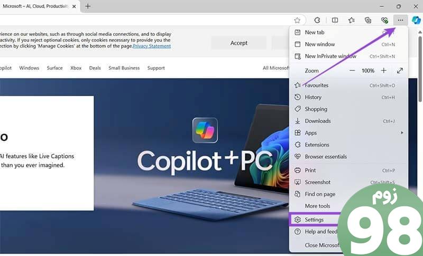Open the Privacy Statement link
The height and width of the screenshot is (256, 423).
pyautogui.click(x=152, y=46)
